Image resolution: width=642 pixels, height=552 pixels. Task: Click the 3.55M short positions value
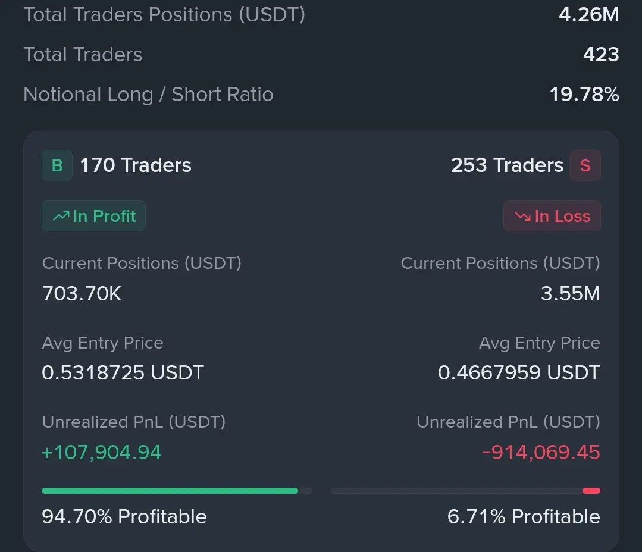click(571, 293)
